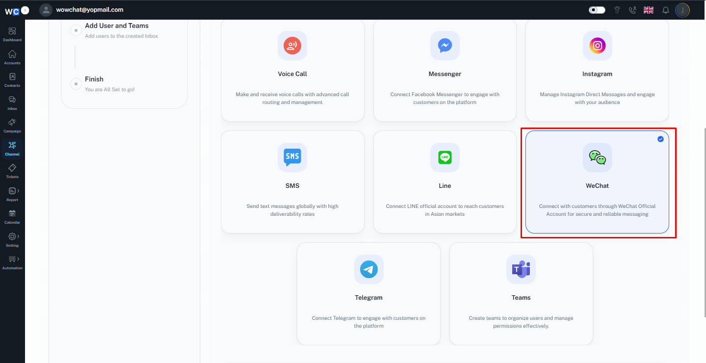Select the Telegram channel icon
Viewport: 706px width, 363px height.
tap(369, 269)
